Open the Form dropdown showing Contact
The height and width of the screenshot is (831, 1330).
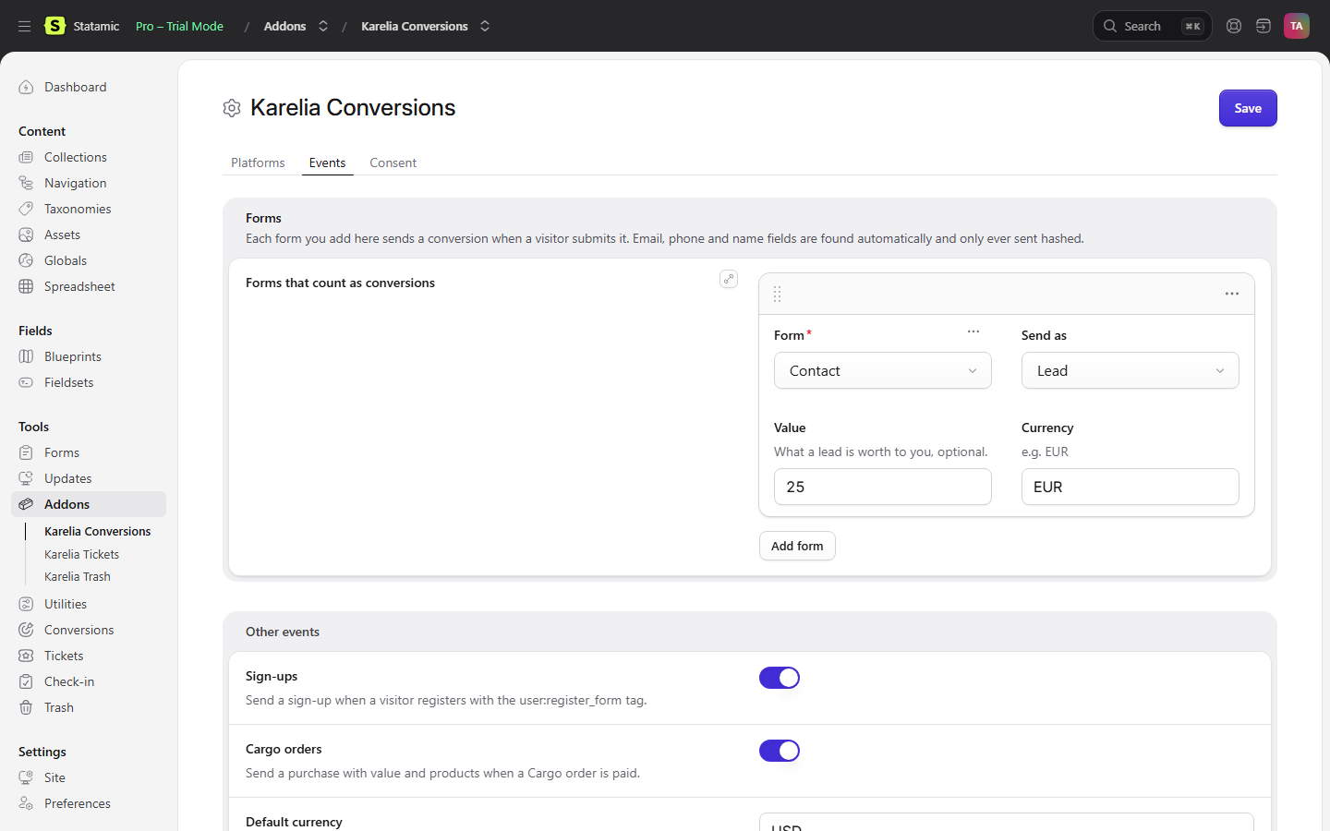pyautogui.click(x=883, y=370)
